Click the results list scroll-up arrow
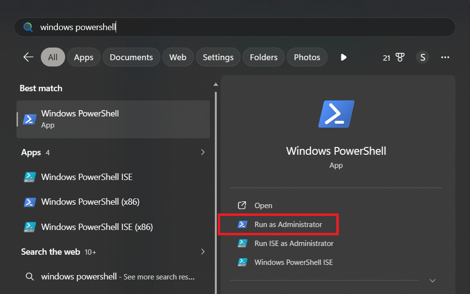The height and width of the screenshot is (294, 470). coord(215,84)
